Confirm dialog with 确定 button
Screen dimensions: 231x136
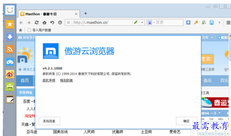(186, 121)
